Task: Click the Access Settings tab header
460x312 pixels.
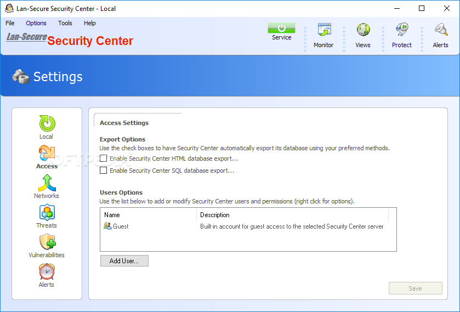Action: [x=124, y=123]
